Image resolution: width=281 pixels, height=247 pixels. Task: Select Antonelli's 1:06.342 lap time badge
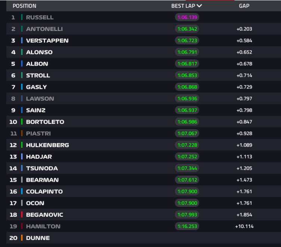[187, 29]
